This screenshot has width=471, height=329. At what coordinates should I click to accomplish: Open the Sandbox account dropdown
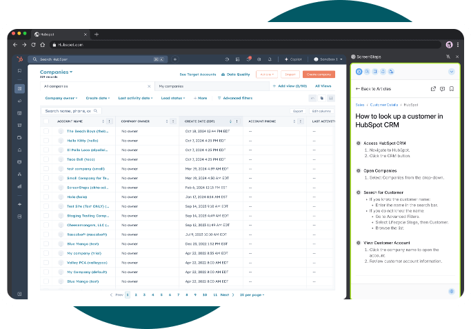tap(328, 59)
